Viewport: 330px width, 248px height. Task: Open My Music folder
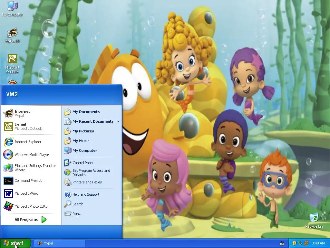click(x=92, y=141)
